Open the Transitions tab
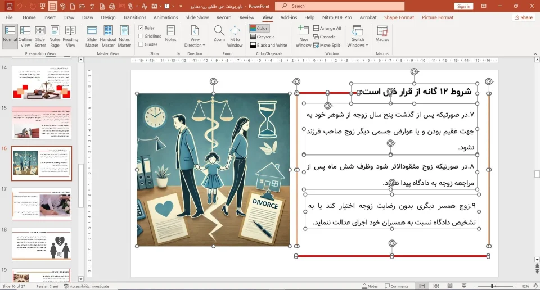The image size is (540, 290). pyautogui.click(x=134, y=17)
